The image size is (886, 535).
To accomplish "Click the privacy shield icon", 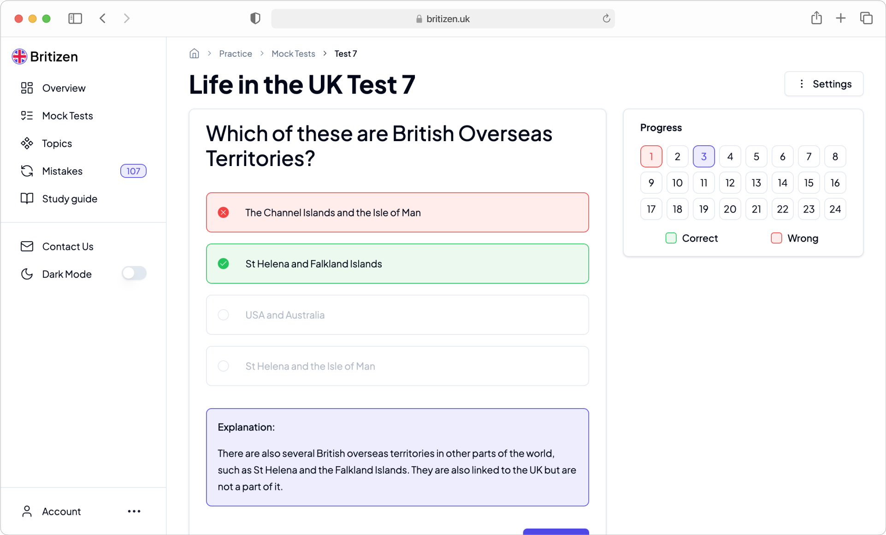I will (x=255, y=18).
